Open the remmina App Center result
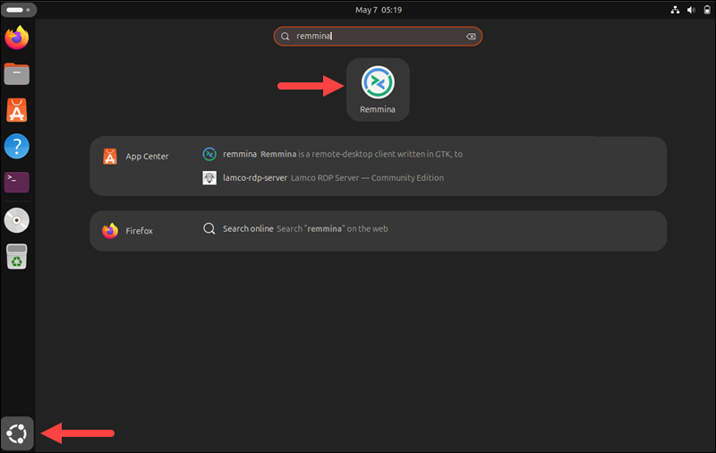716x453 pixels. tap(332, 154)
